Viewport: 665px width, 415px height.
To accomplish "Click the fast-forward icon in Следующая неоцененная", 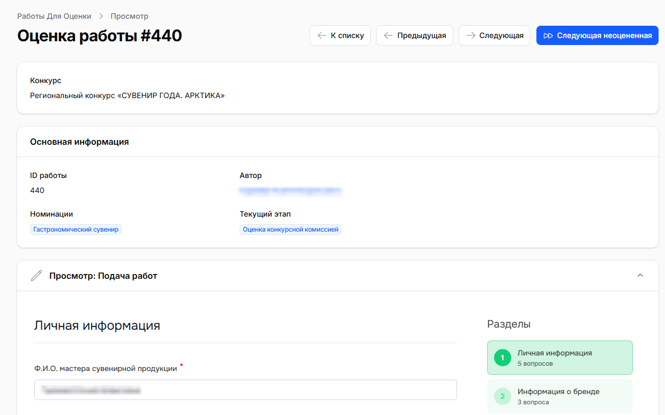I will (548, 36).
